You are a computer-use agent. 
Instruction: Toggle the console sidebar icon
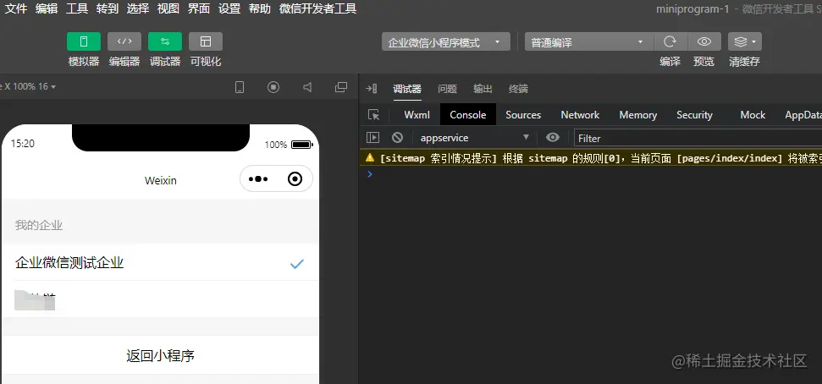pos(372,138)
